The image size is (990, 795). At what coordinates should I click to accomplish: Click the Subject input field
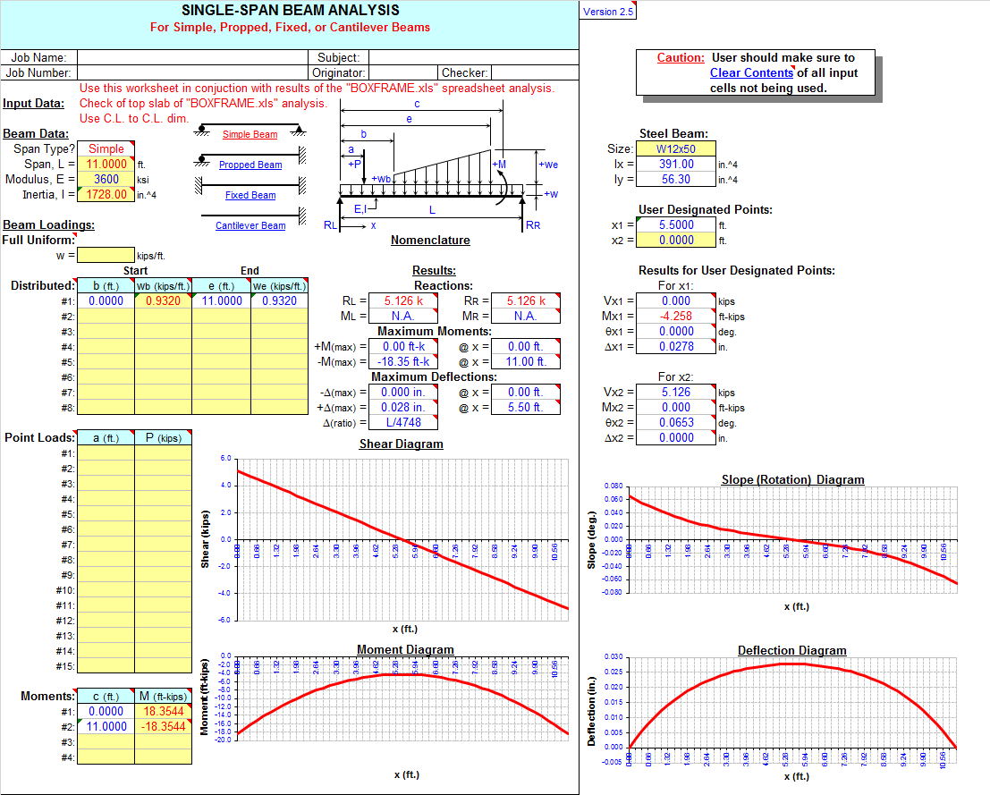coord(473,57)
